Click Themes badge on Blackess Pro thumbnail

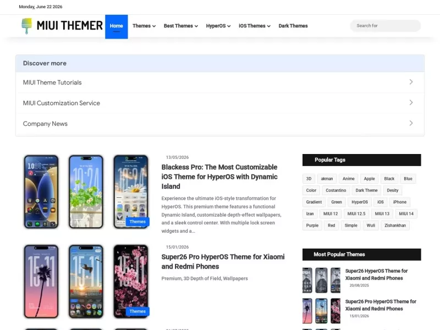(x=137, y=222)
